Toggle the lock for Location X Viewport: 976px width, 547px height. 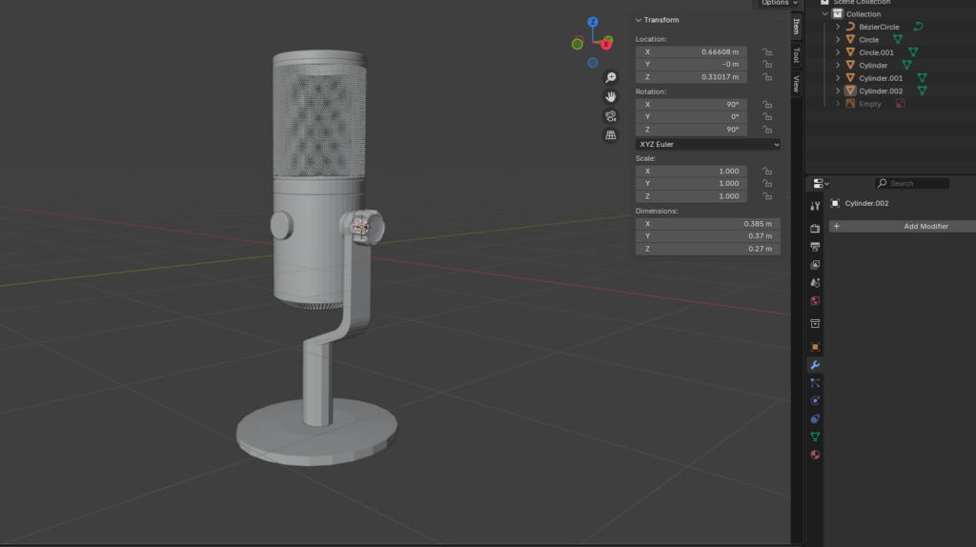(767, 51)
